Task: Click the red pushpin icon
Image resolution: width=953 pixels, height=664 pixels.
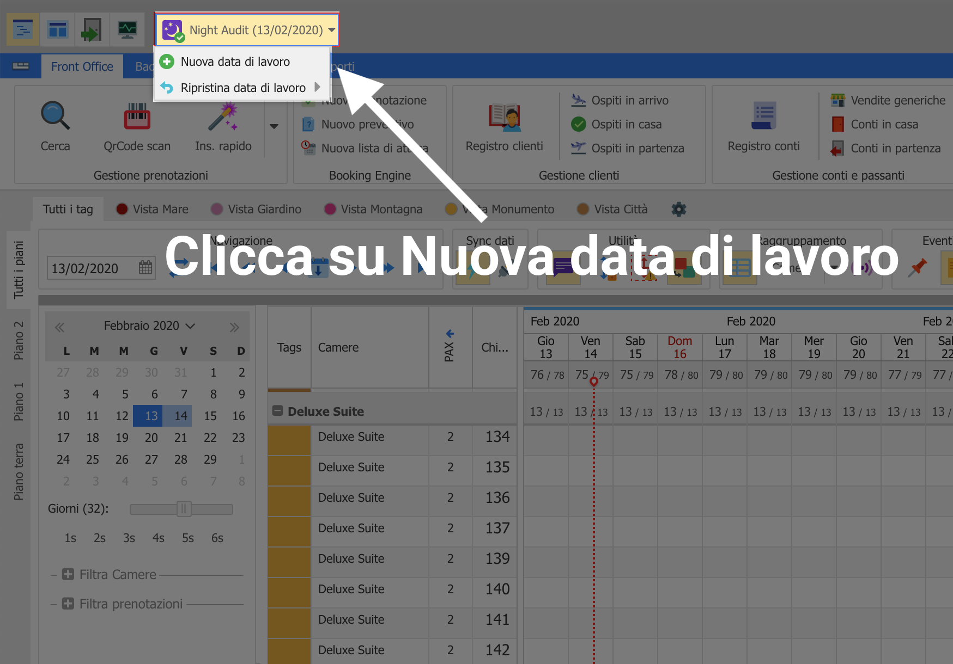Action: click(x=918, y=267)
